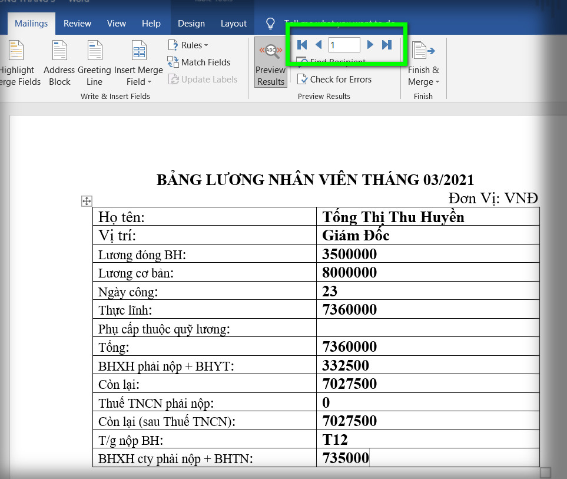This screenshot has height=479, width=567.
Task: Click the Tell me lightbulb icon
Action: 270,24
